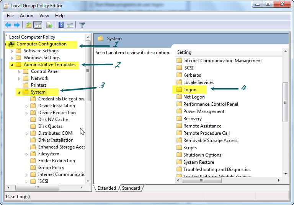Expand the Control Panel tree node

(x=19, y=72)
